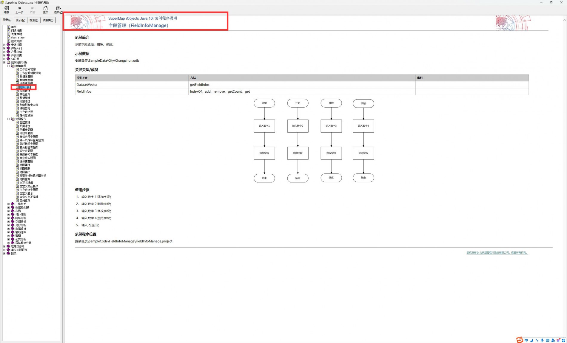Viewport: 567px width, 343px height.
Task: Click the 隐藏 (Hide) toolbar icon
Action: tap(6, 10)
